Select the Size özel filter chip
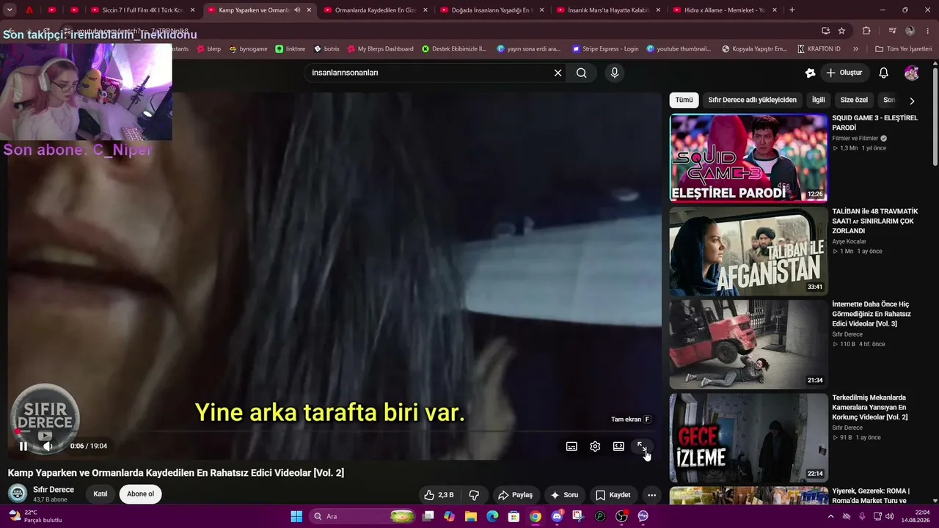This screenshot has height=528, width=939. [x=854, y=100]
